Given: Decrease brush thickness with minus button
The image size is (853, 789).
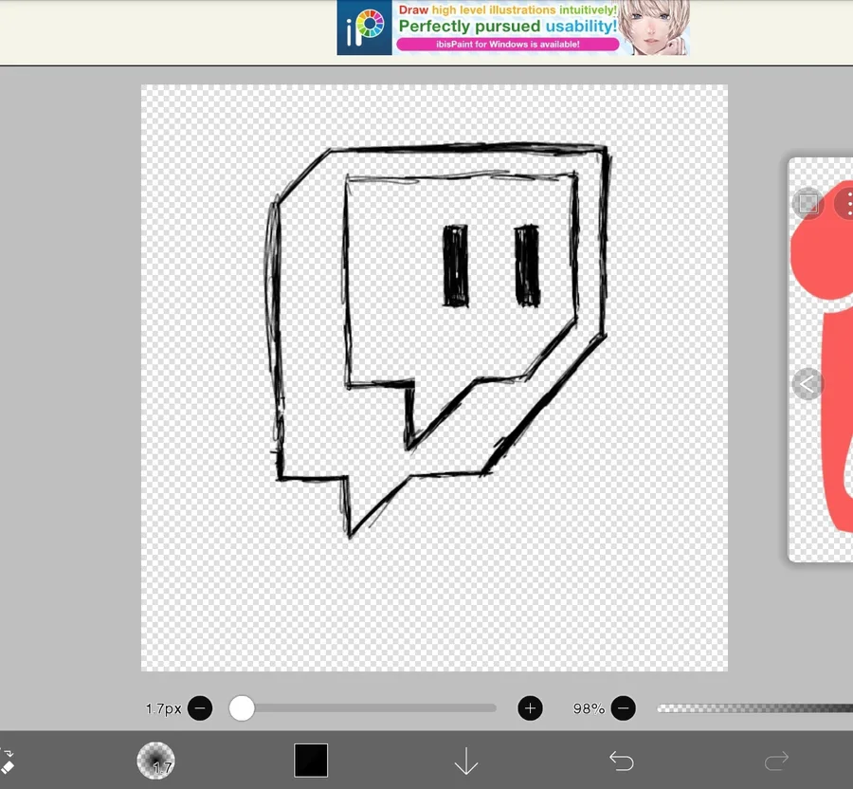Looking at the screenshot, I should click(200, 708).
